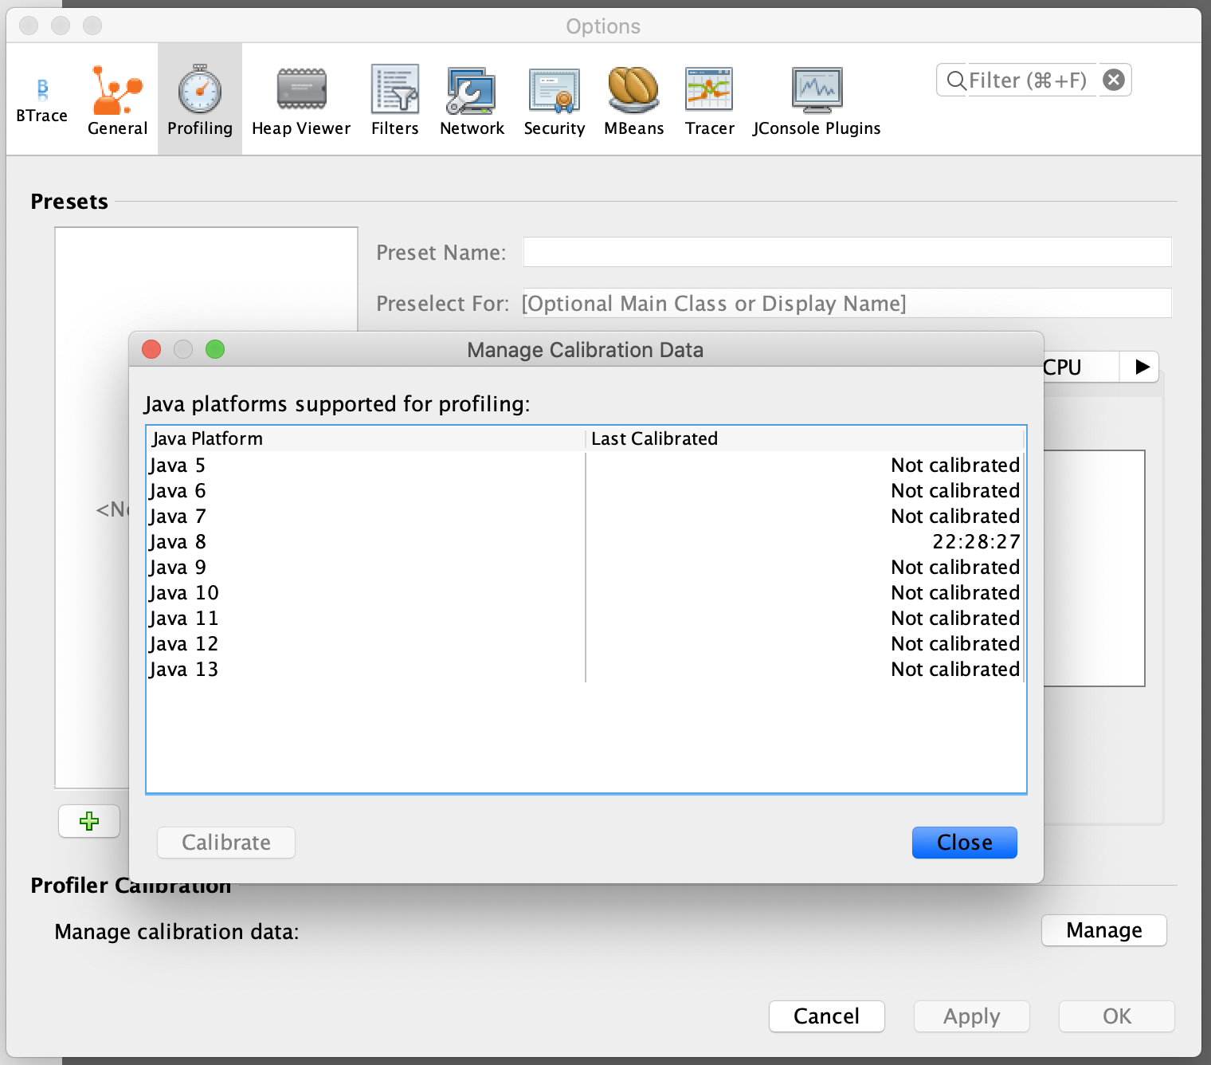Open the Network options category
1211x1065 pixels.
[472, 99]
